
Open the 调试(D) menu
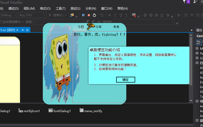13,9
